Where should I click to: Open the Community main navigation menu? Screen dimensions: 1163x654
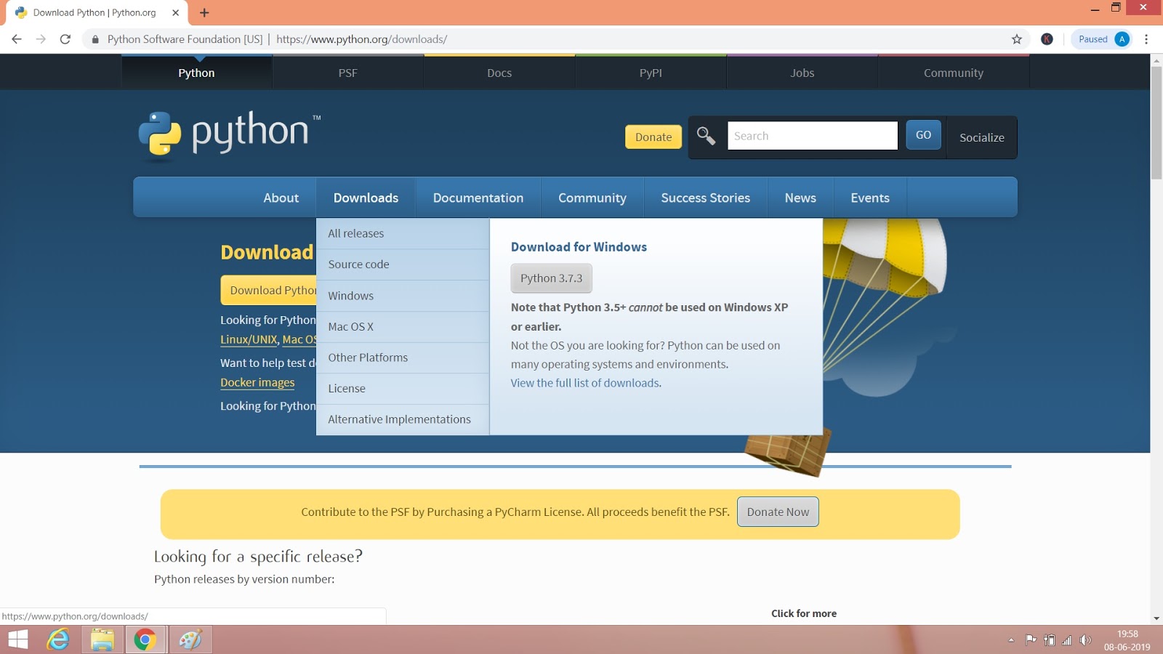click(x=592, y=198)
